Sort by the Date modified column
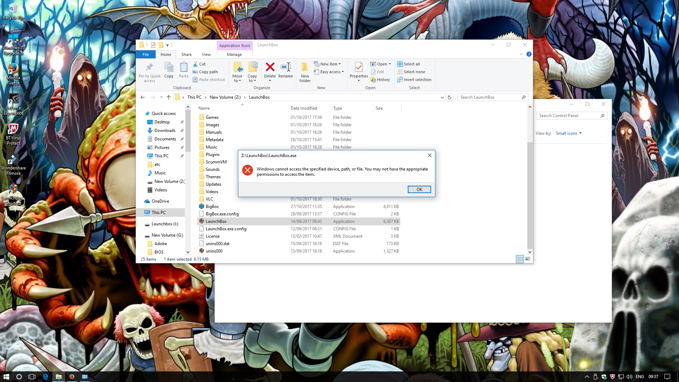This screenshot has width=679, height=382. [304, 108]
